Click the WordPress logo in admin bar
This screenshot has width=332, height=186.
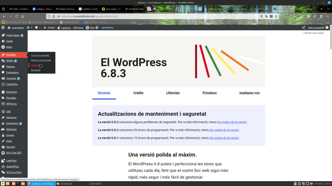[3, 28]
